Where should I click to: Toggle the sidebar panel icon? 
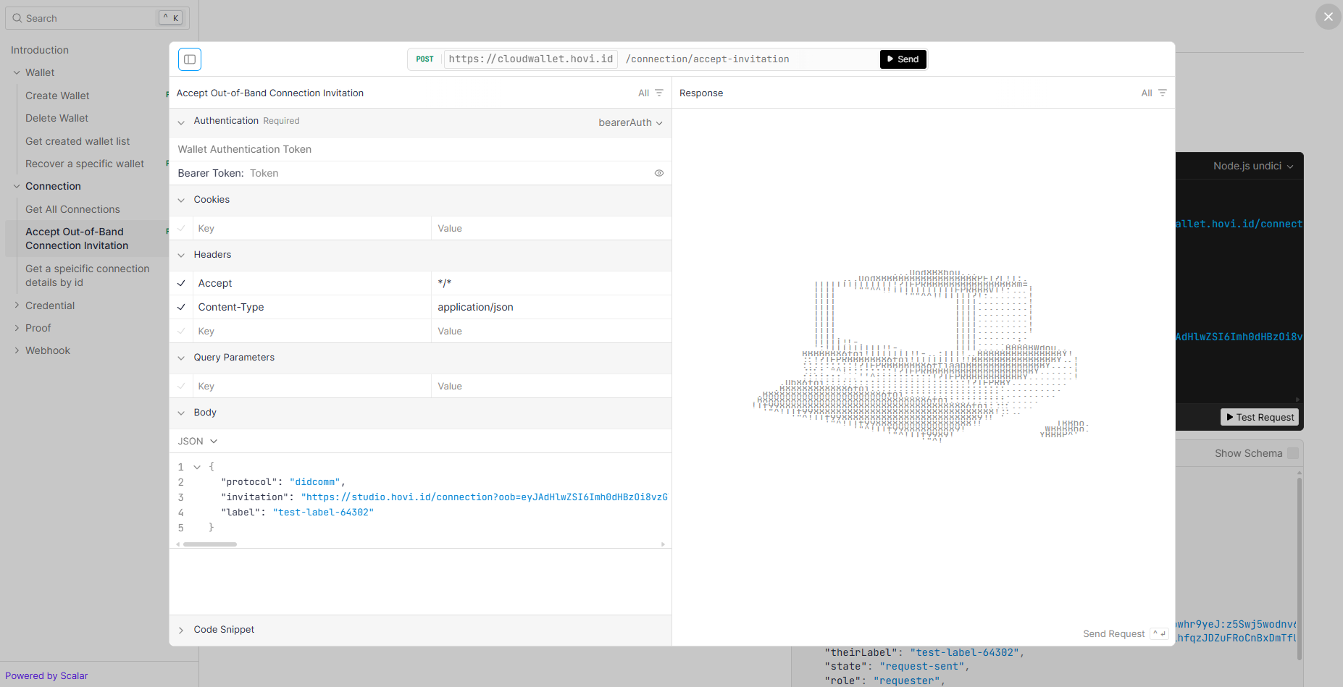pos(190,59)
